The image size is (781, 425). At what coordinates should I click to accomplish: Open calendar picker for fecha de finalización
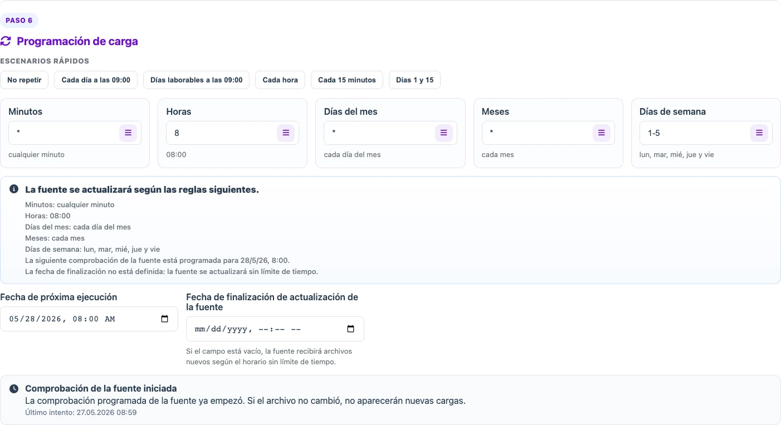(x=350, y=329)
